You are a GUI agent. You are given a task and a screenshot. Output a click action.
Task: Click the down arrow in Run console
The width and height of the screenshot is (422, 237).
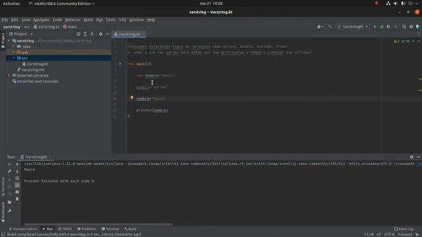click(17, 171)
